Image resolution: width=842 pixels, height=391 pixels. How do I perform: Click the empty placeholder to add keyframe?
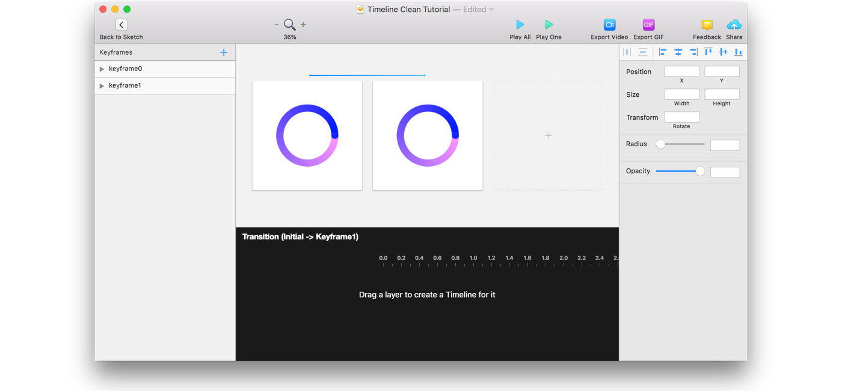click(549, 135)
